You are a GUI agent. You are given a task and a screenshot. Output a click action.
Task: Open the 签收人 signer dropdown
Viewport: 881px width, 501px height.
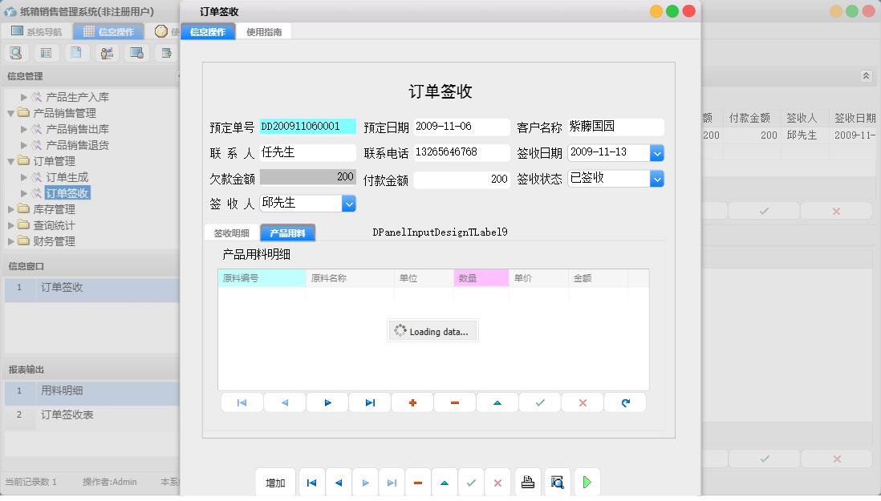[348, 204]
